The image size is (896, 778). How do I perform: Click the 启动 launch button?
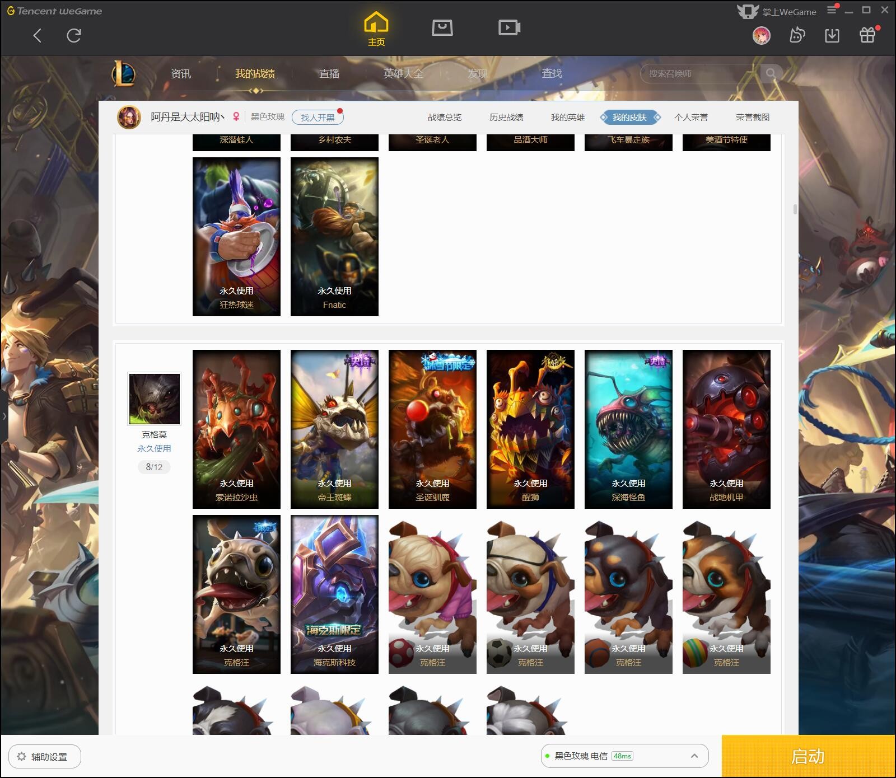(x=808, y=756)
